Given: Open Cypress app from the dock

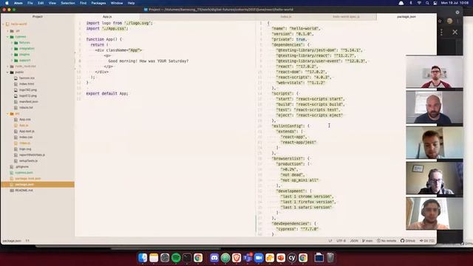Looking at the screenshot, I should click(292, 258).
